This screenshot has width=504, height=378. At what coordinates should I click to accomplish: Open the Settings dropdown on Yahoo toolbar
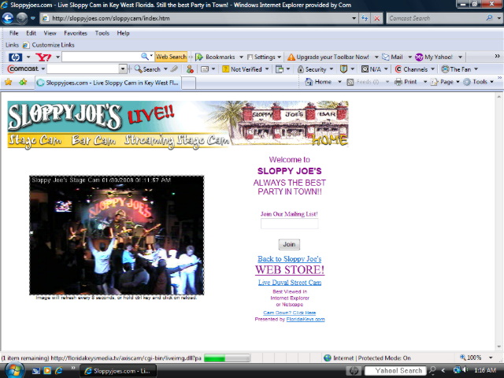pyautogui.click(x=279, y=57)
